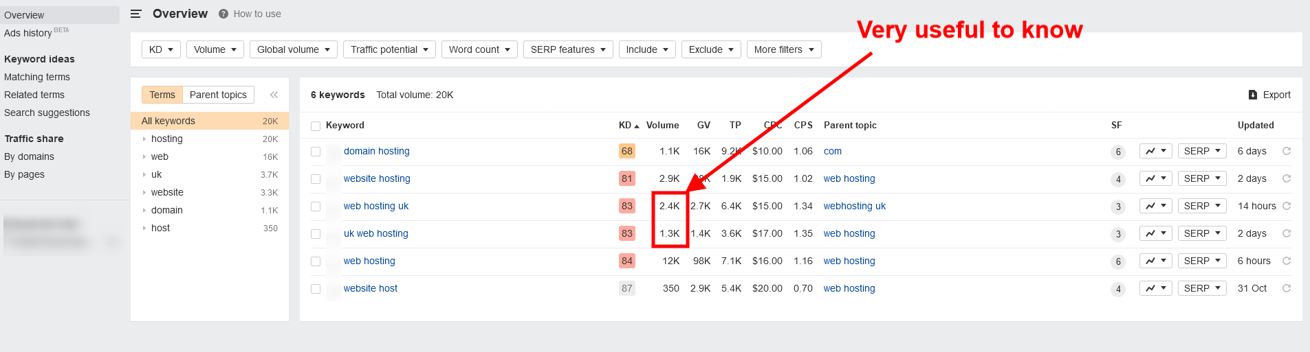Show SERP features badge 3 for web hosting uk
Viewport: 1310px width, 352px height.
click(x=1118, y=207)
